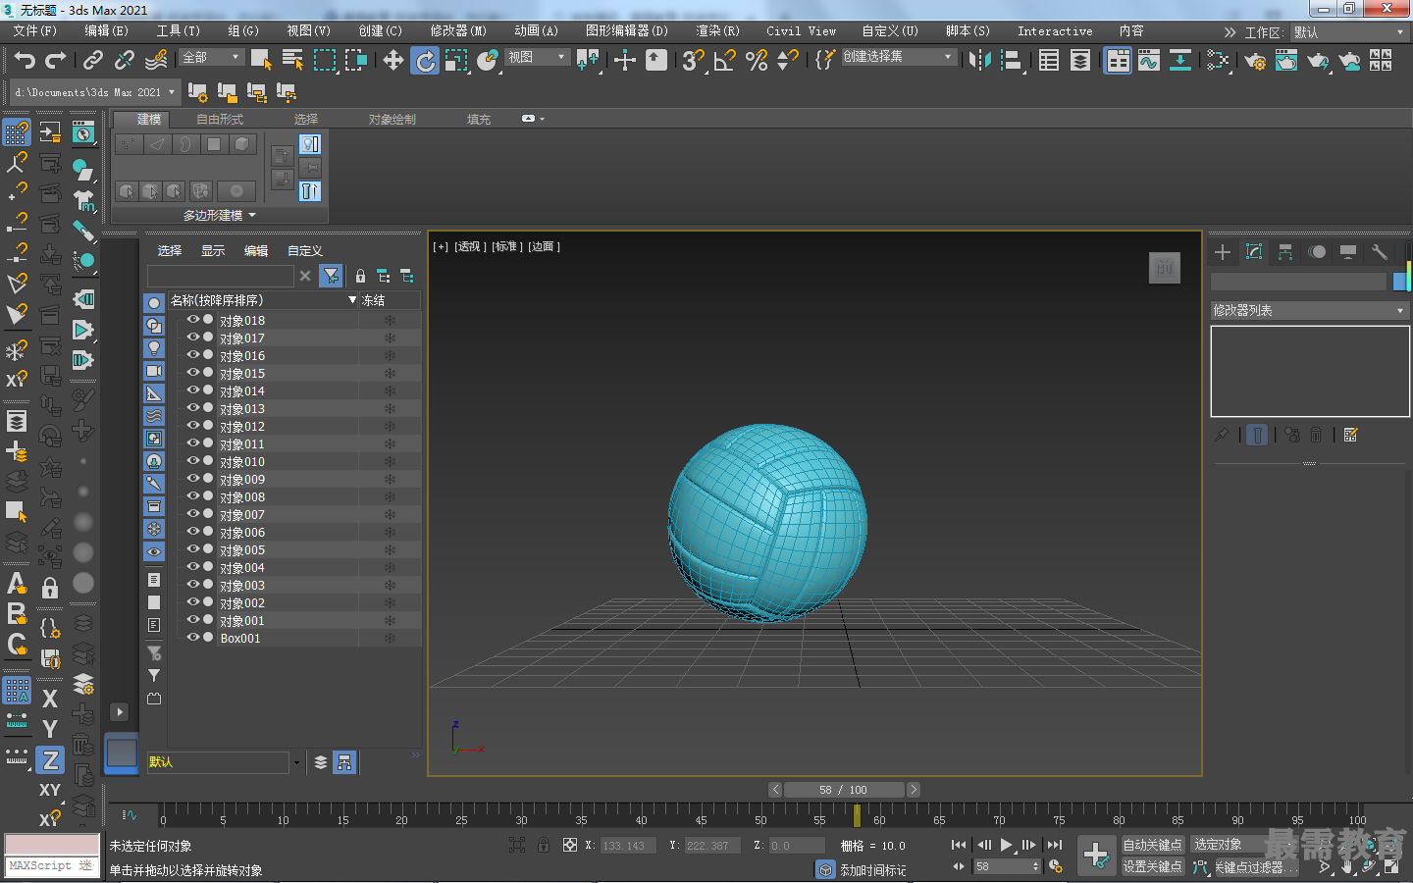Choose the Select and Scale tool

click(x=456, y=61)
